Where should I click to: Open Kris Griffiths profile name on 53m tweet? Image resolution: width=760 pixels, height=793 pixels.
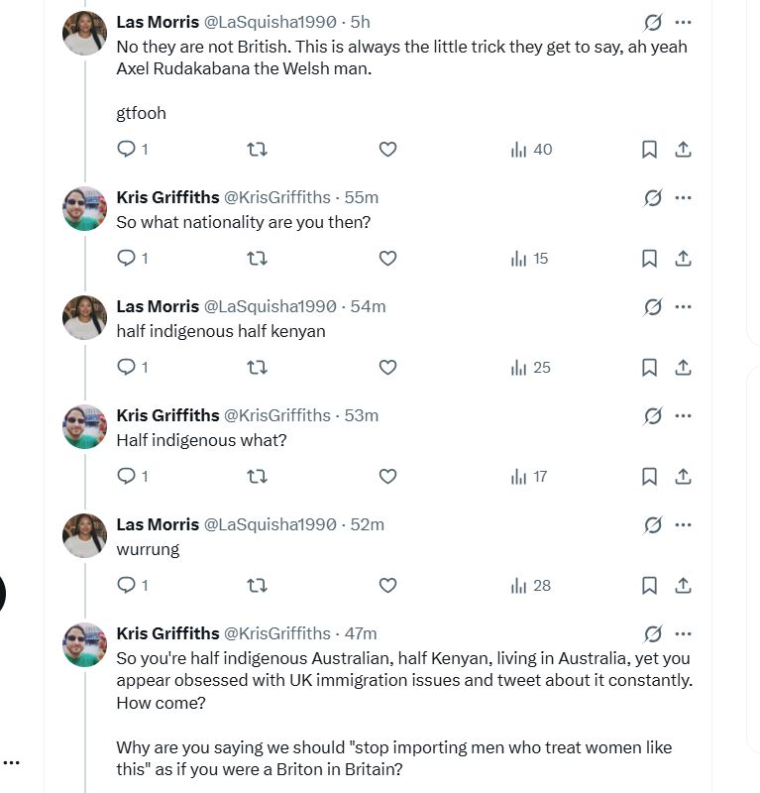pos(167,415)
